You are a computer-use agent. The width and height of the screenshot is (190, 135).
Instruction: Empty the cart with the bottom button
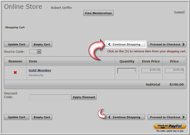point(42,117)
